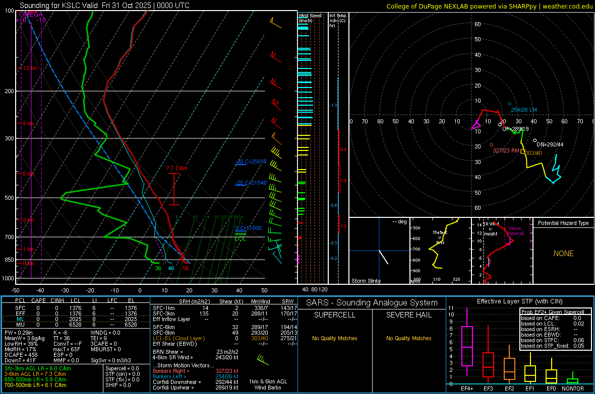This screenshot has height=394, width=595.
Task: Click the 700-500mb LR = 6.1 C/km line
Action: 35,385
